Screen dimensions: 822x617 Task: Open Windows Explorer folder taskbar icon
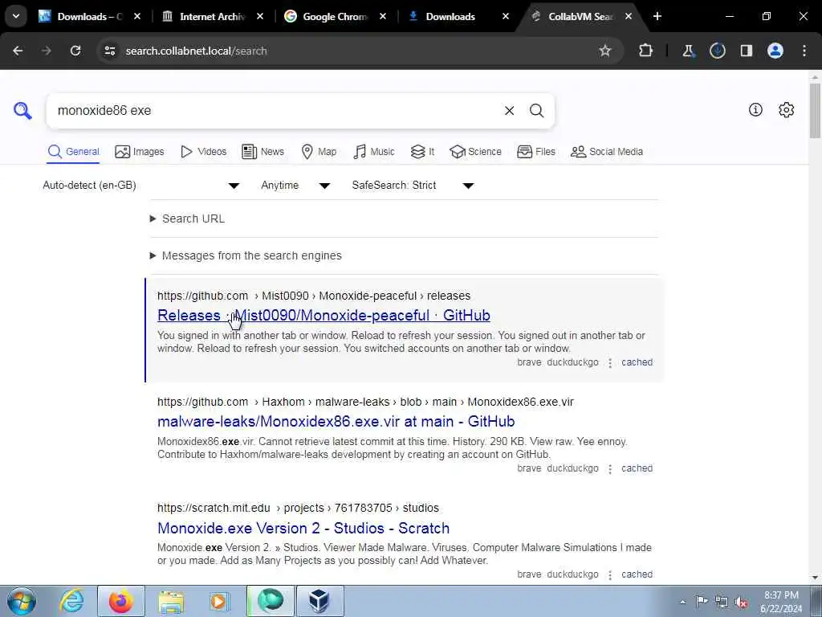(171, 601)
